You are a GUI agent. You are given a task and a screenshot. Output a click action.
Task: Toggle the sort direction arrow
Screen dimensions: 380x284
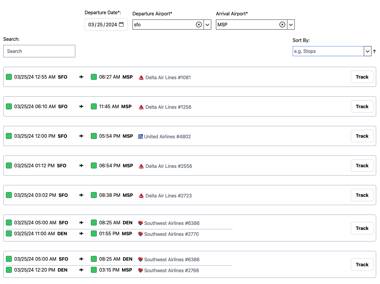click(374, 51)
